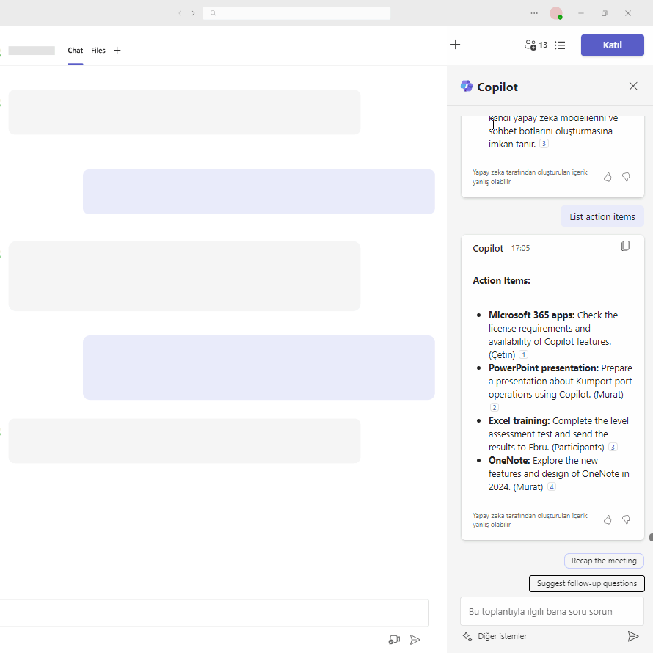
Task: Open the three-dot settings and more menu
Action: (534, 13)
